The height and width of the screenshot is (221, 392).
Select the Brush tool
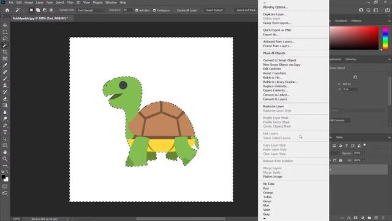click(5, 79)
